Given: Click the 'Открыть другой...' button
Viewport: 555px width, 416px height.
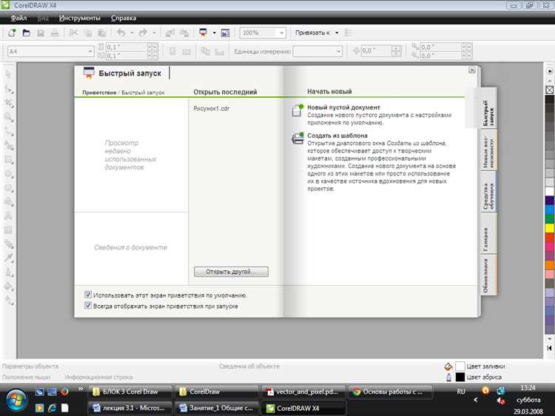Looking at the screenshot, I should click(231, 272).
